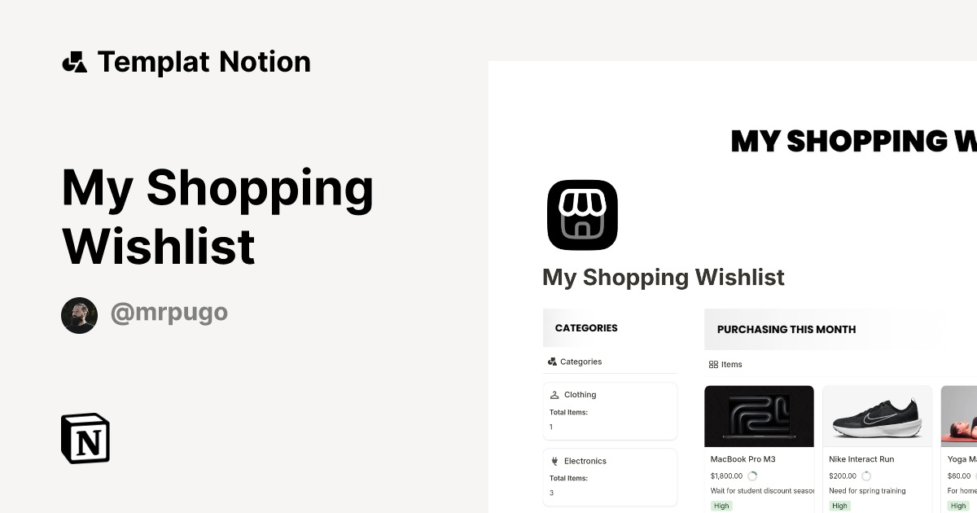Image resolution: width=977 pixels, height=513 pixels.
Task: Click the icon next to the Categories database link
Action: point(551,361)
